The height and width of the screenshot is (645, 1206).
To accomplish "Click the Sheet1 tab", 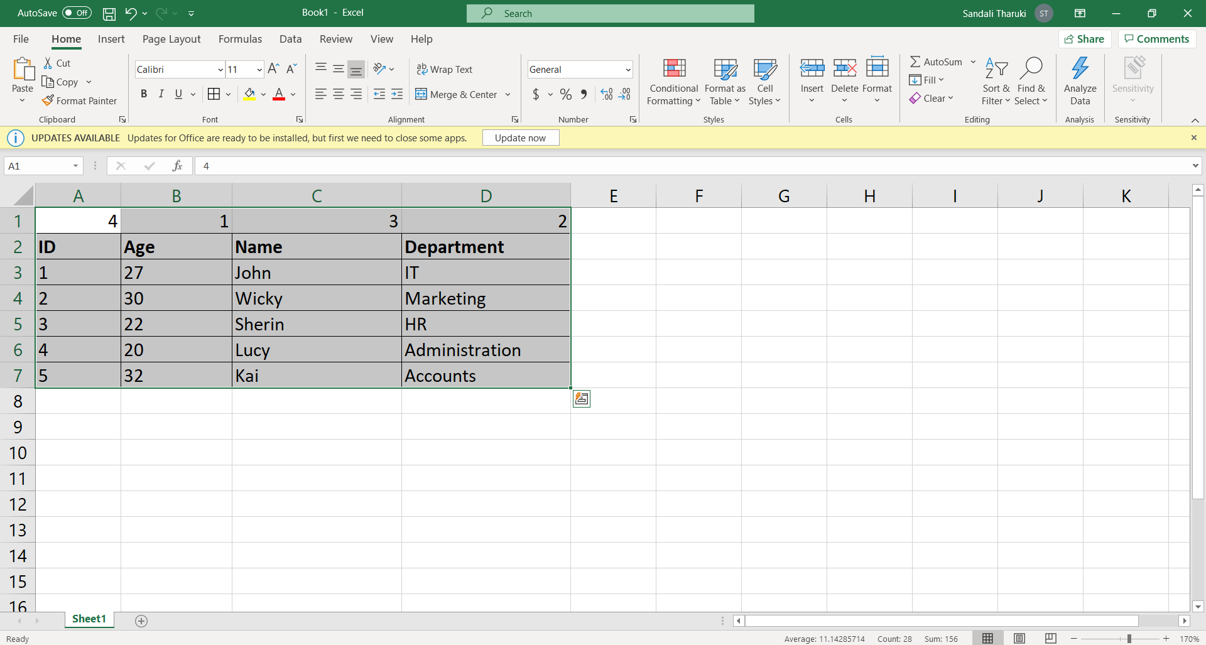I will click(89, 619).
